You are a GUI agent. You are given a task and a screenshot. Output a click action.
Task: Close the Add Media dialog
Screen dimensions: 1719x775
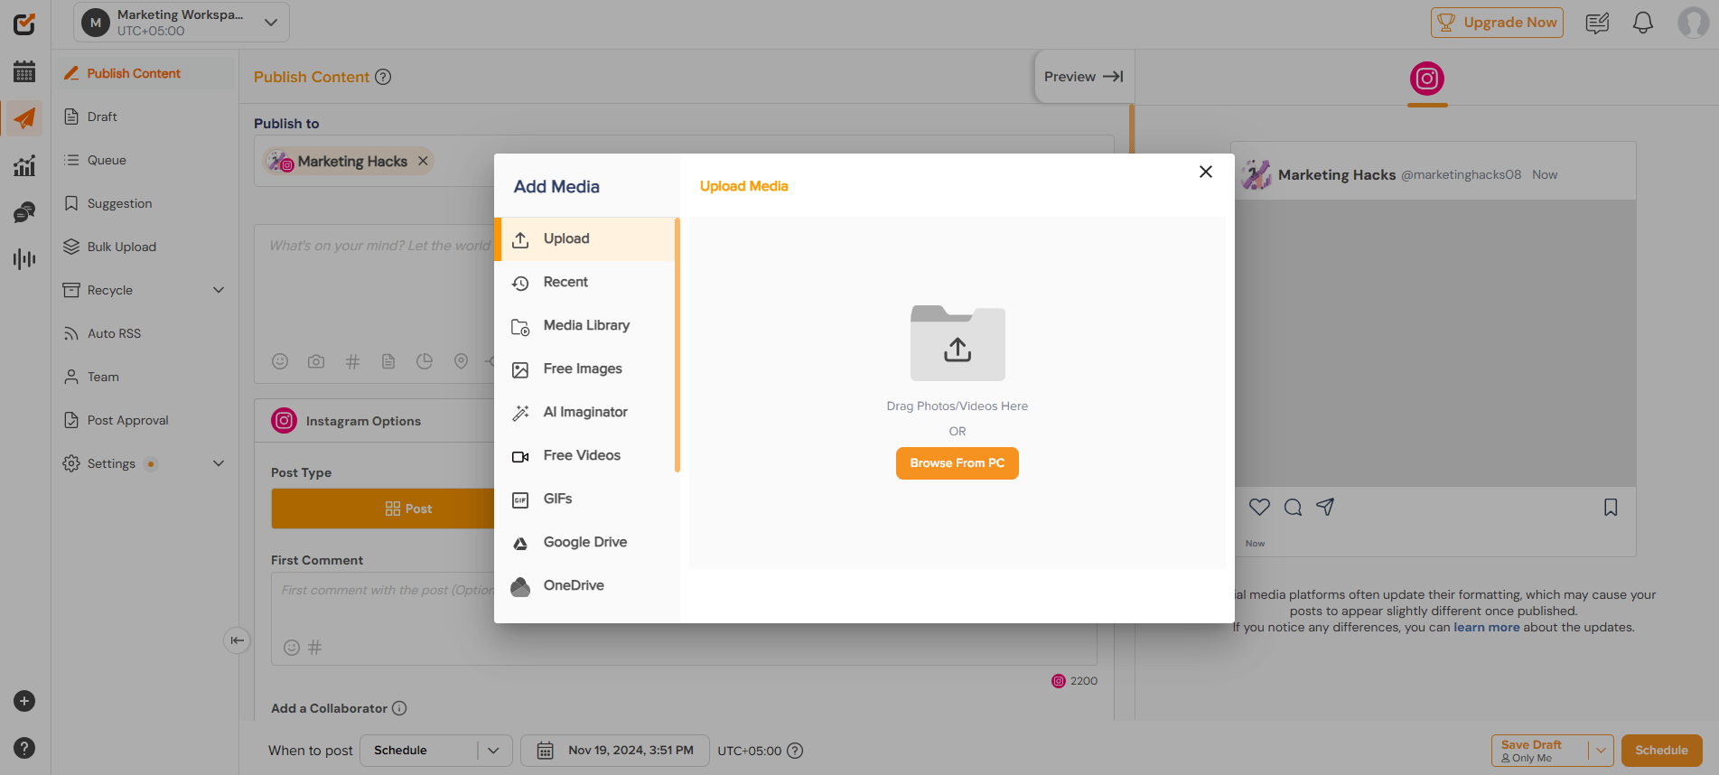point(1206,172)
